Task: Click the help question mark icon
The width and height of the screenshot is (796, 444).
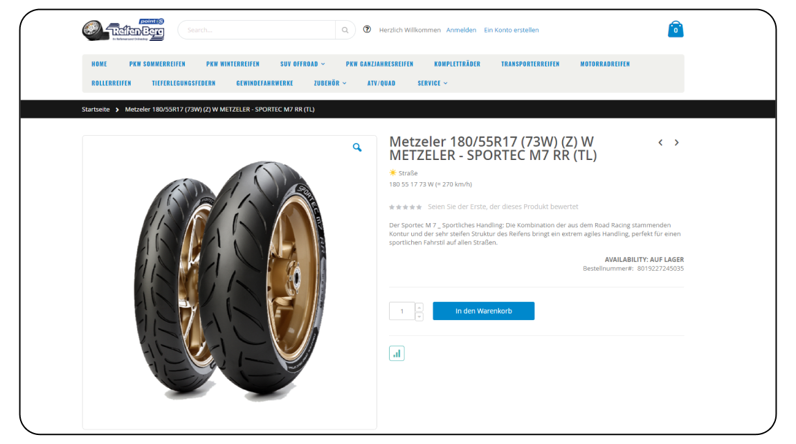Action: point(367,30)
